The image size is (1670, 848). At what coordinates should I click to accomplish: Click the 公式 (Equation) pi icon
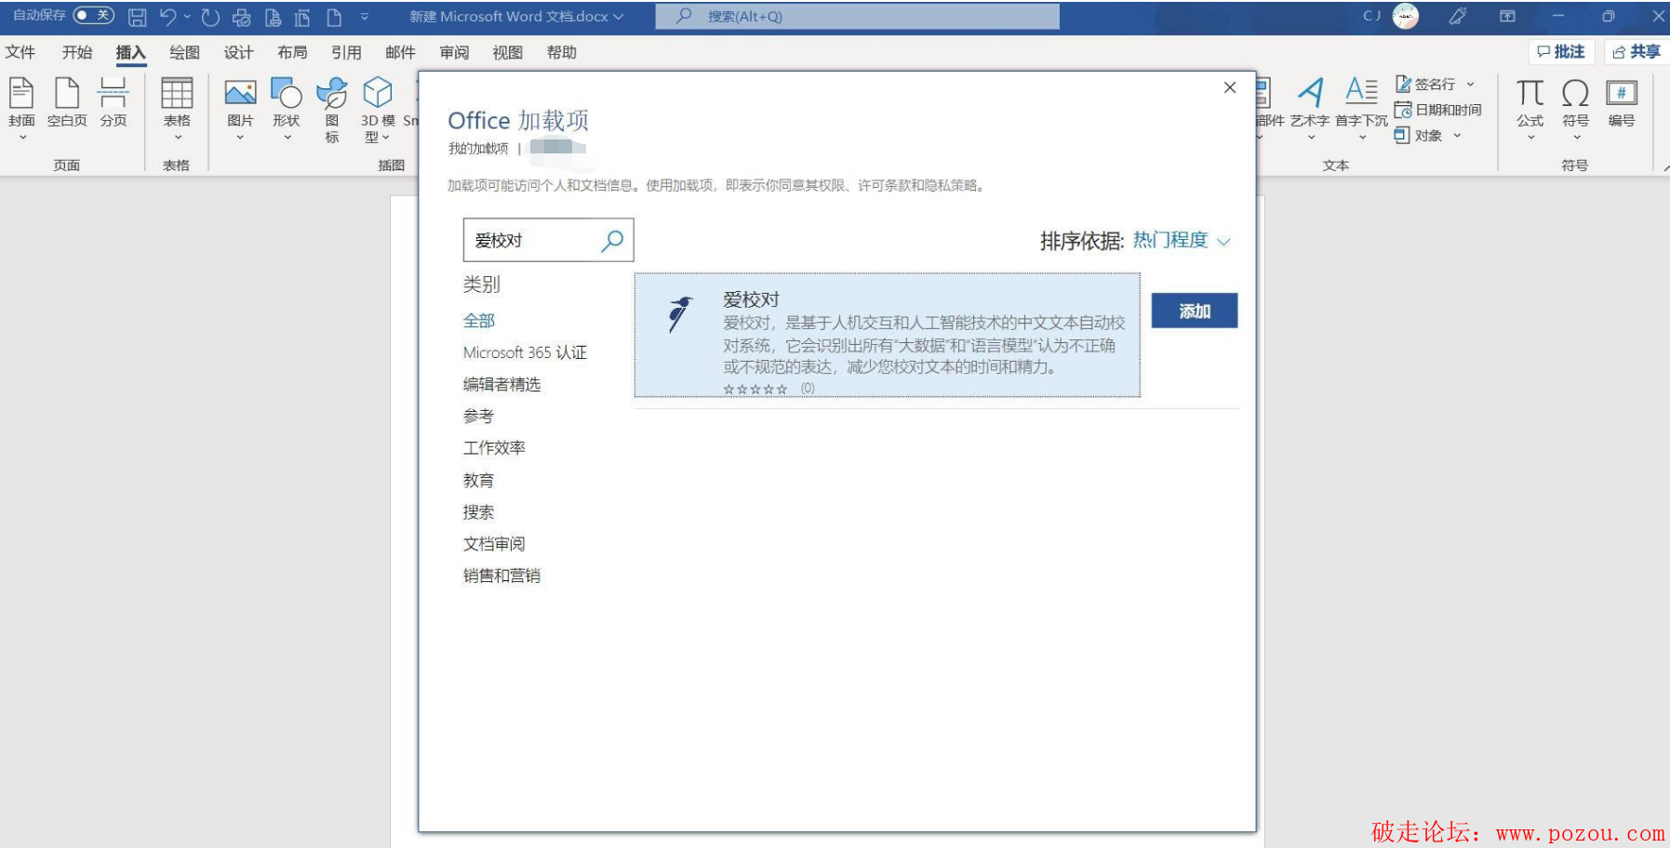1530,92
